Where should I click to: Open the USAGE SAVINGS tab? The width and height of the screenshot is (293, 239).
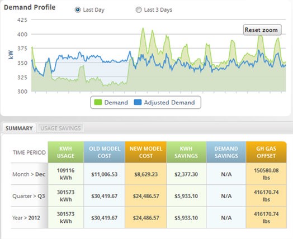[60, 128]
